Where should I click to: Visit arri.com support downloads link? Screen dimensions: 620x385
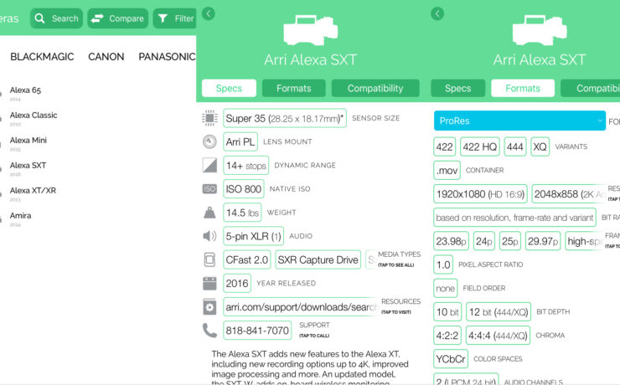[x=300, y=307]
